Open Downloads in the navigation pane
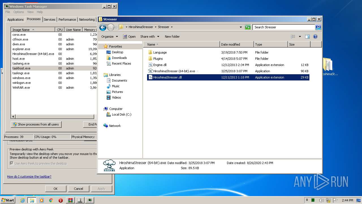This screenshot has width=362, height=204. [119, 58]
